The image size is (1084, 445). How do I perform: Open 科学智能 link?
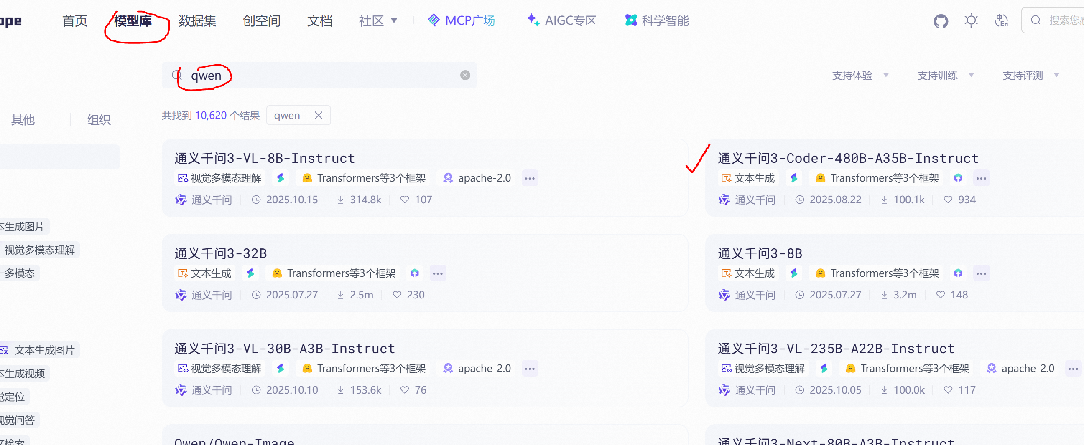pos(657,20)
